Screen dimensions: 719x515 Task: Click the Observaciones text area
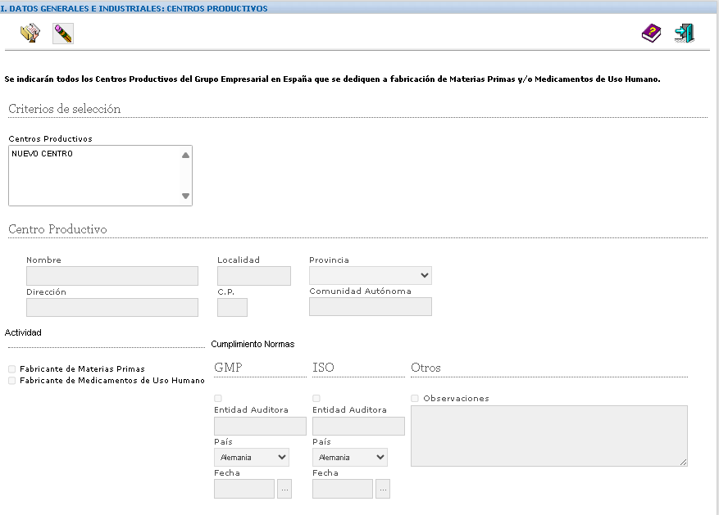click(x=548, y=436)
